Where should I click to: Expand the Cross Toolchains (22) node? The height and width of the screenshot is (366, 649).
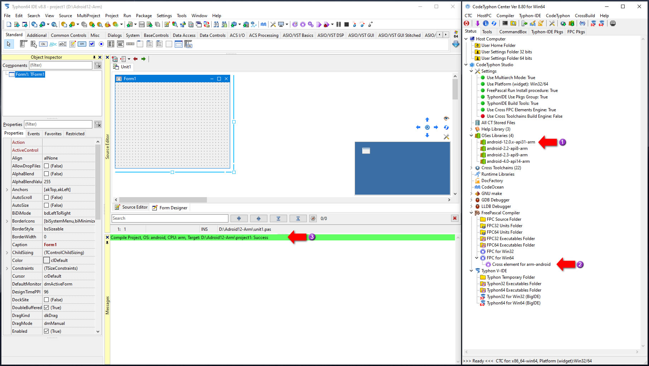[471, 168]
